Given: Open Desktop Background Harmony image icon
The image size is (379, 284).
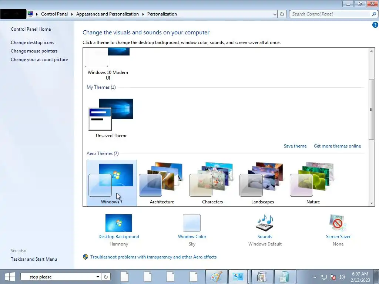Looking at the screenshot, I should pyautogui.click(x=119, y=223).
